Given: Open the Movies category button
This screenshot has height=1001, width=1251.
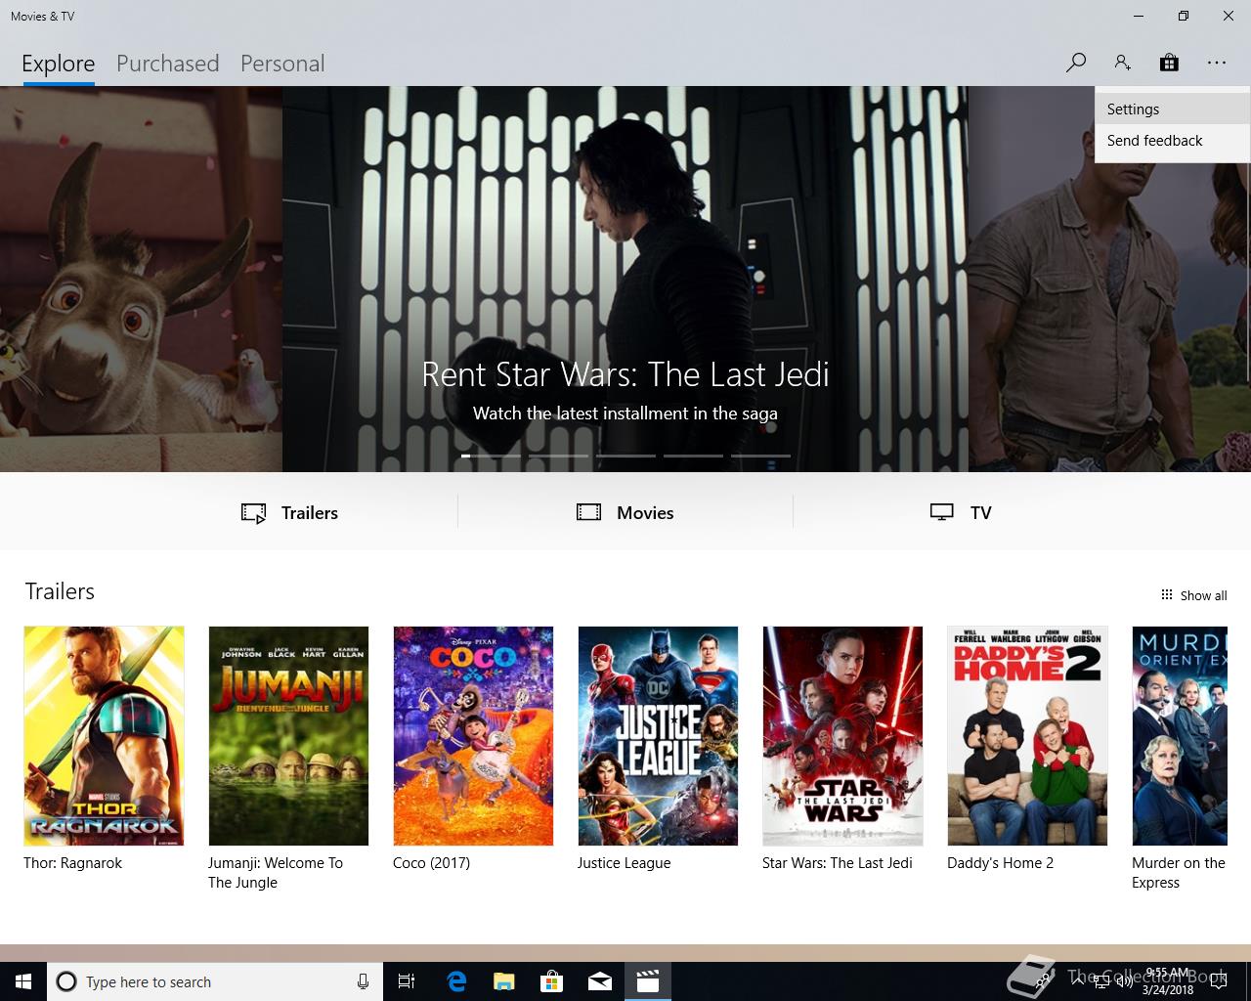Looking at the screenshot, I should tap(625, 513).
